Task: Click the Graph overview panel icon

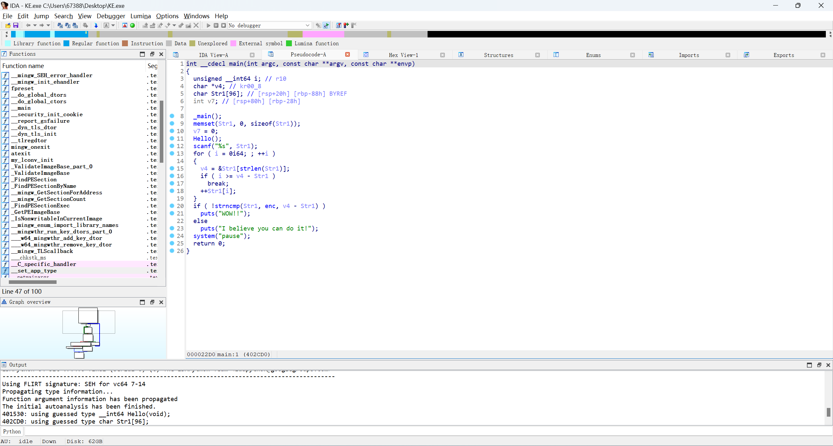Action: pos(4,302)
